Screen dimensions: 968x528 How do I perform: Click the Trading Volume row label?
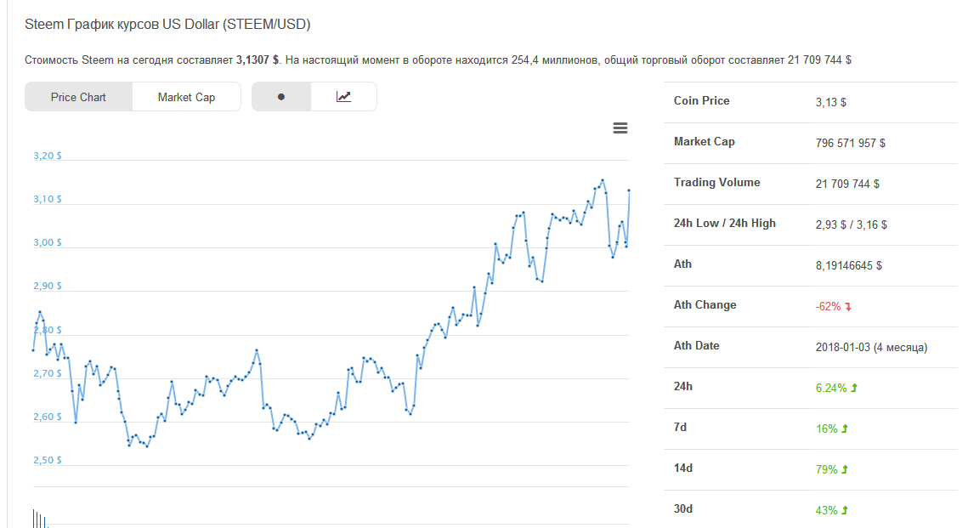pos(716,182)
